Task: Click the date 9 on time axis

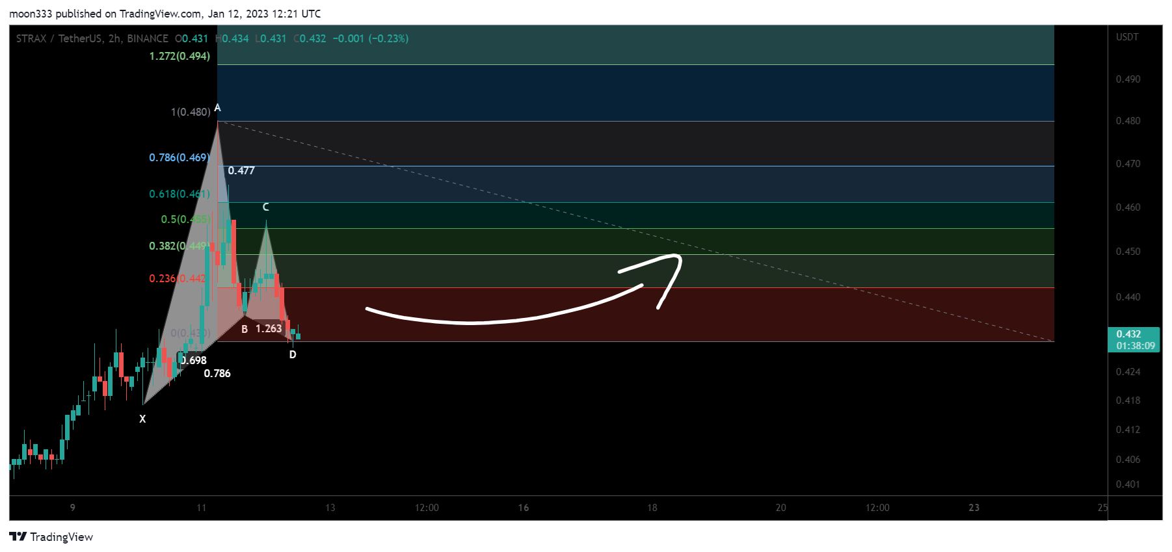Action: (73, 508)
